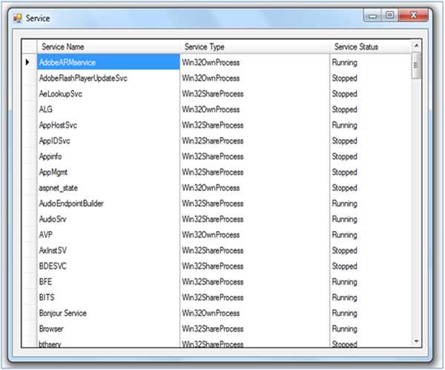Select the AppHostSvc status cell

click(369, 125)
